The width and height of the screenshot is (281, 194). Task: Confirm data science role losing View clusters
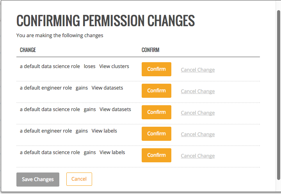pyautogui.click(x=156, y=69)
